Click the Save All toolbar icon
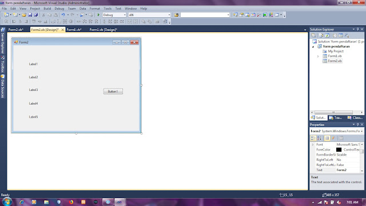The image size is (366, 206). 36,15
